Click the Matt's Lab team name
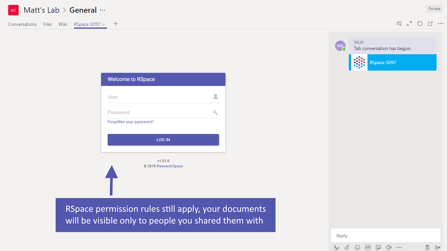Screen dimensions: 447x251 click(x=42, y=10)
